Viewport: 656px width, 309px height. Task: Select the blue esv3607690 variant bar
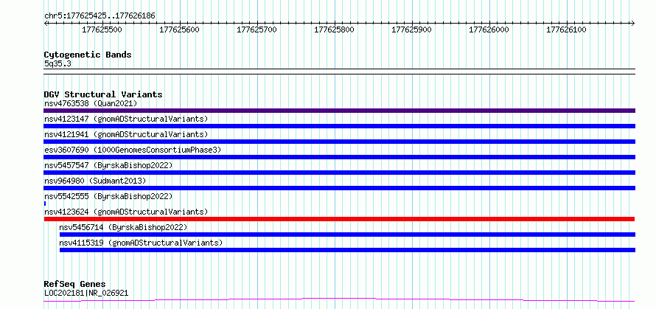click(x=339, y=157)
